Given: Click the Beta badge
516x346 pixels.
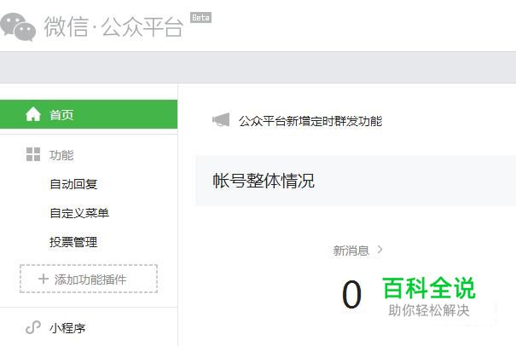Looking at the screenshot, I should tap(200, 17).
